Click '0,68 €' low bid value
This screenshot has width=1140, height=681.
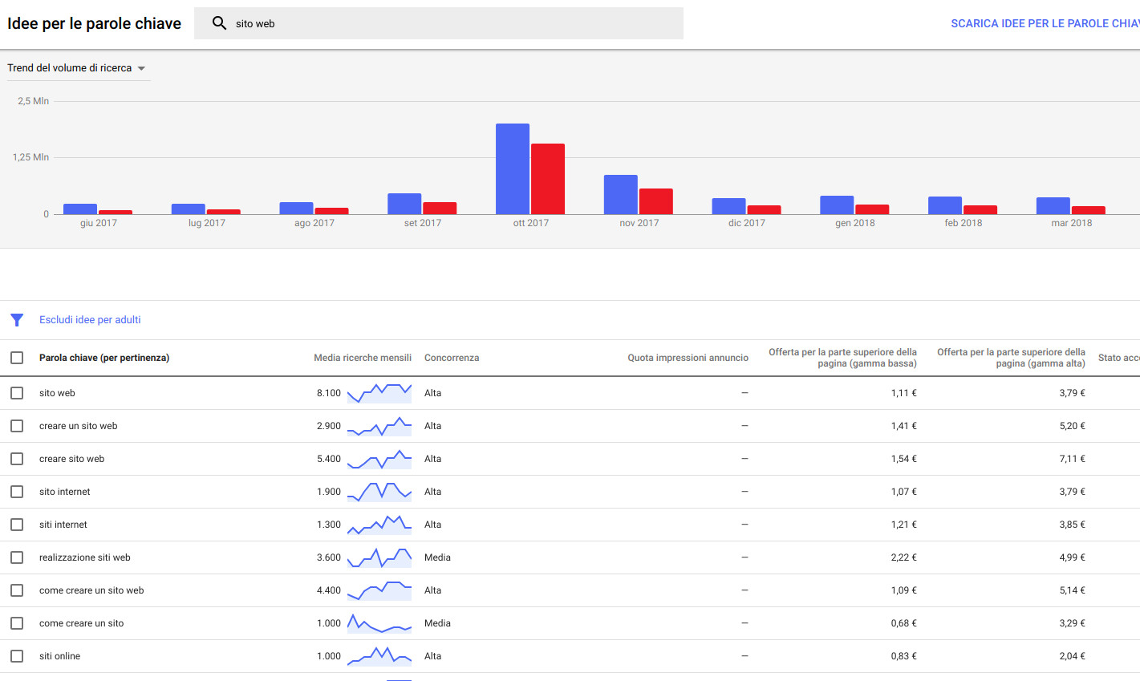click(x=903, y=623)
